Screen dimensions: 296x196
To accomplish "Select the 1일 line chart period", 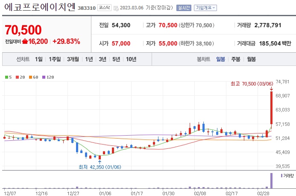I will (x=39, y=59).
